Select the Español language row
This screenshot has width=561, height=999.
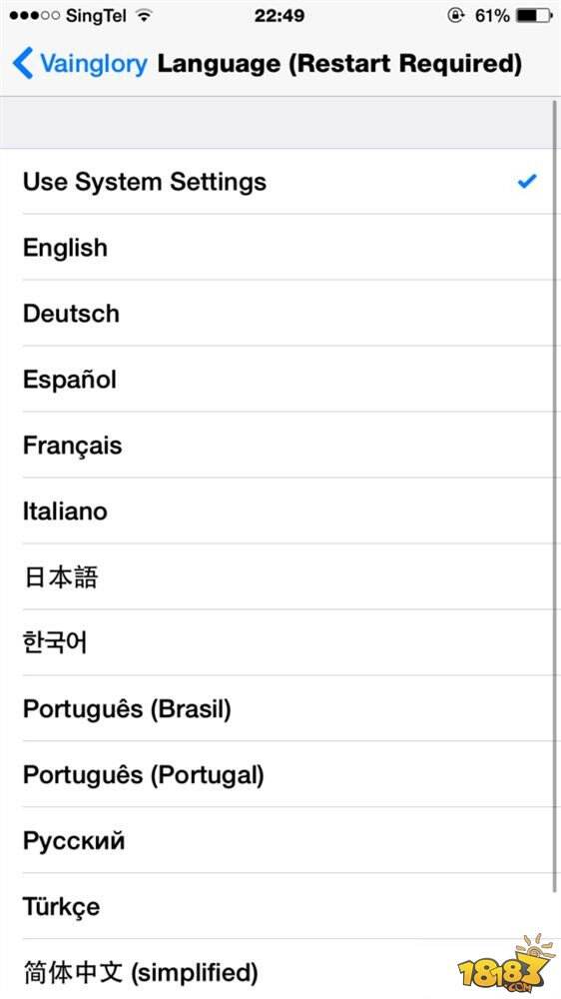coord(280,379)
